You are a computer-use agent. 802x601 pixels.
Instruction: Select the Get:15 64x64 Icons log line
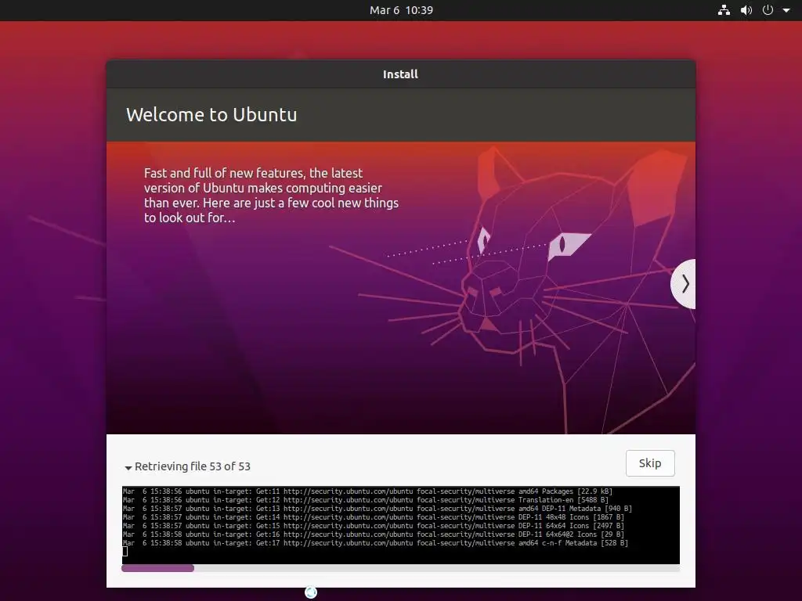click(x=374, y=526)
